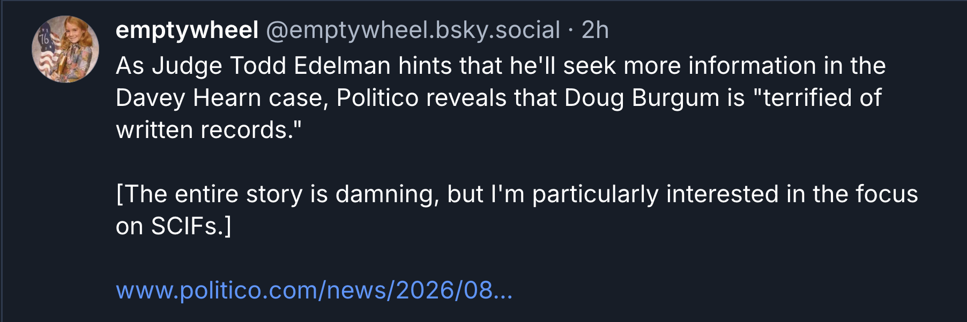Click the word "Politico" in the post body

point(377,98)
